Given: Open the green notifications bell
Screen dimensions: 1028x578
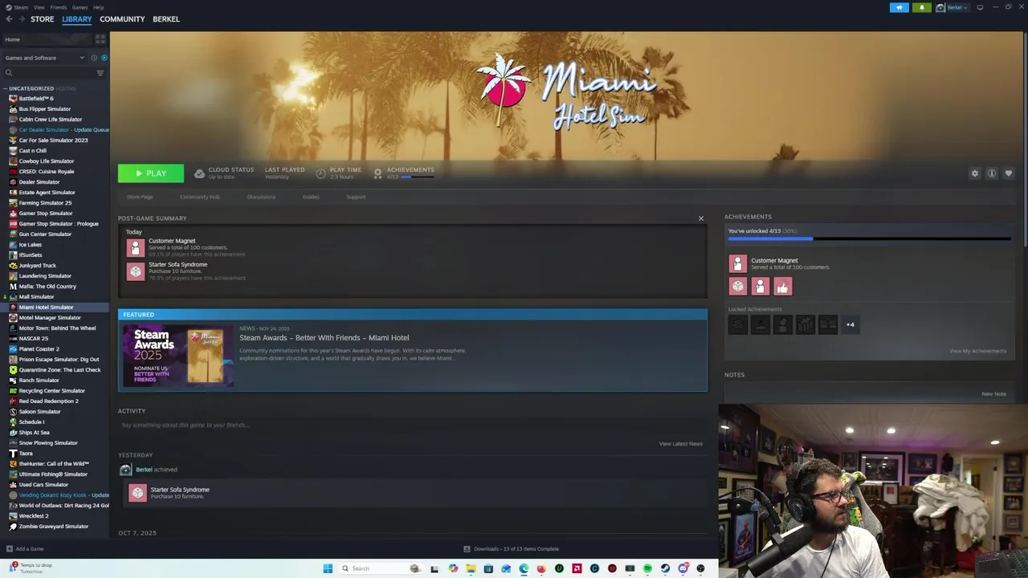Looking at the screenshot, I should (921, 7).
